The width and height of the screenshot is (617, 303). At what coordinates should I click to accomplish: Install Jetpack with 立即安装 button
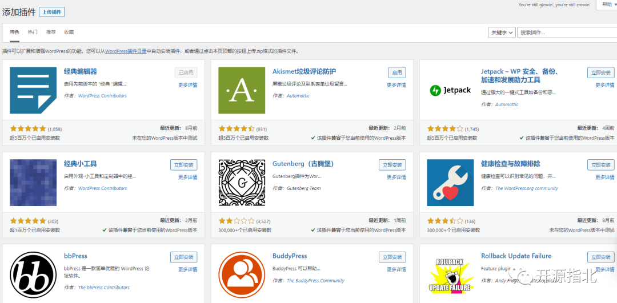tap(601, 72)
